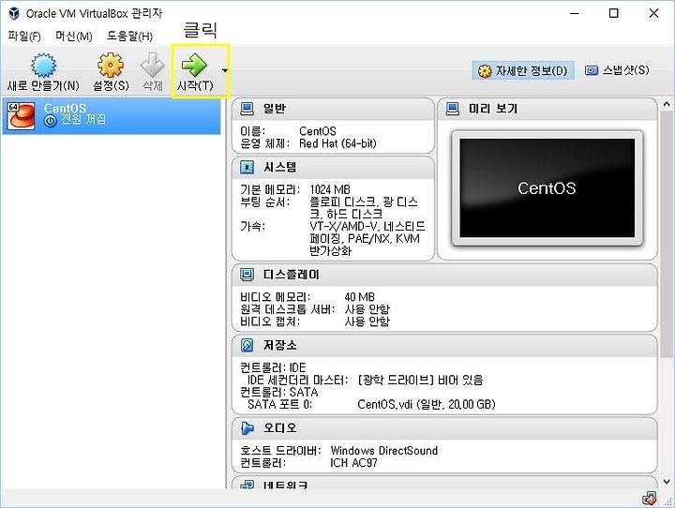
Task: Click the boot order (부팅 순서) value
Action: coord(364,208)
